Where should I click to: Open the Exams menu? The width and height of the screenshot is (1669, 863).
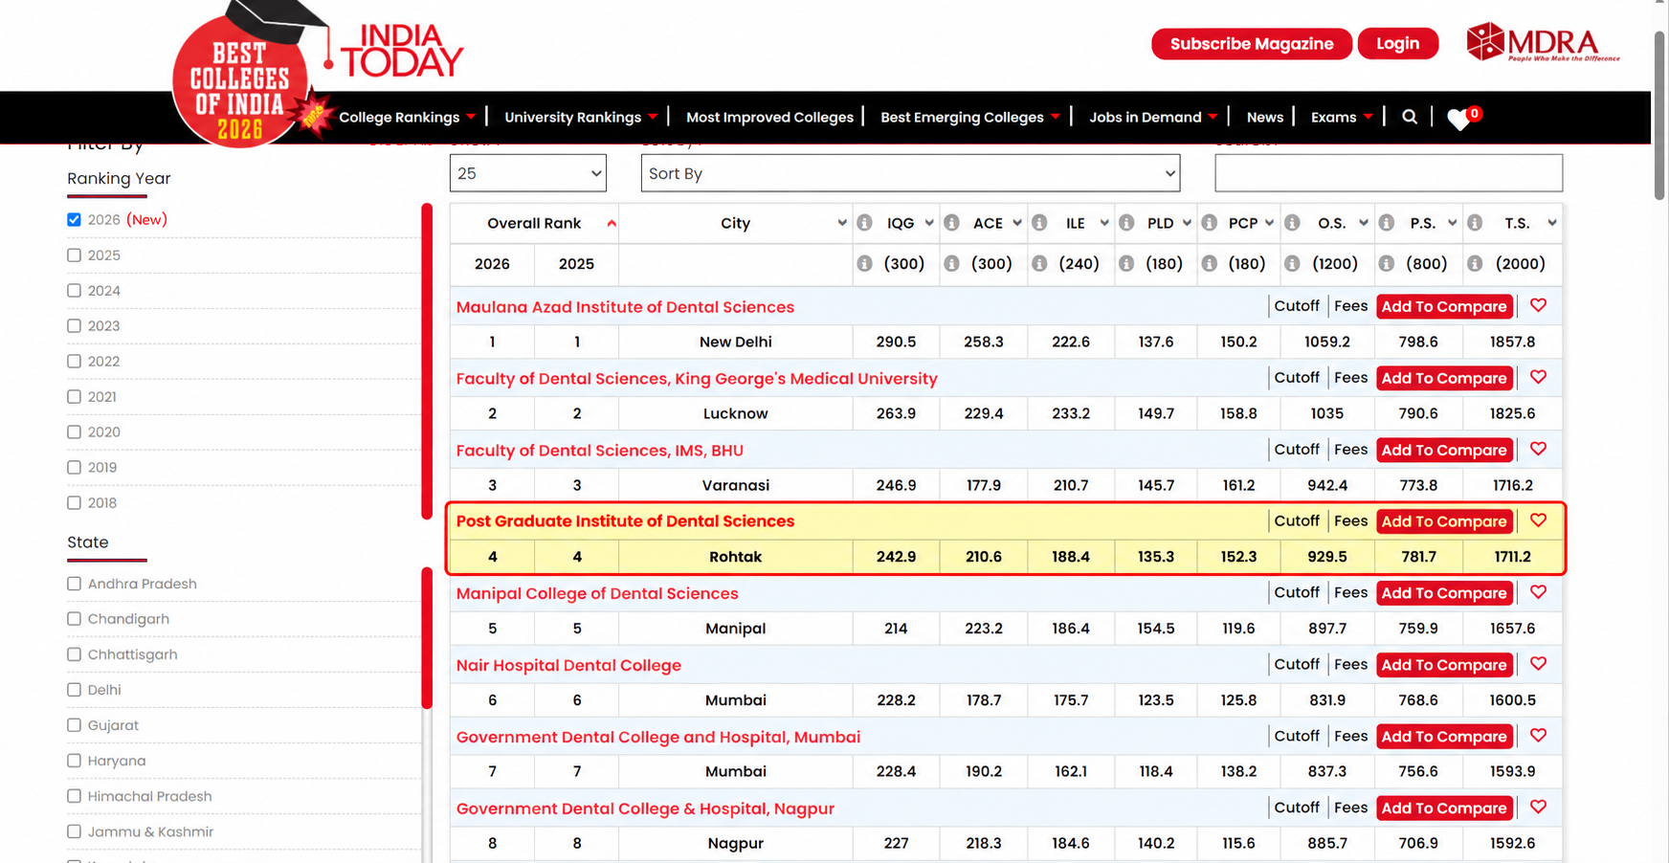point(1342,117)
